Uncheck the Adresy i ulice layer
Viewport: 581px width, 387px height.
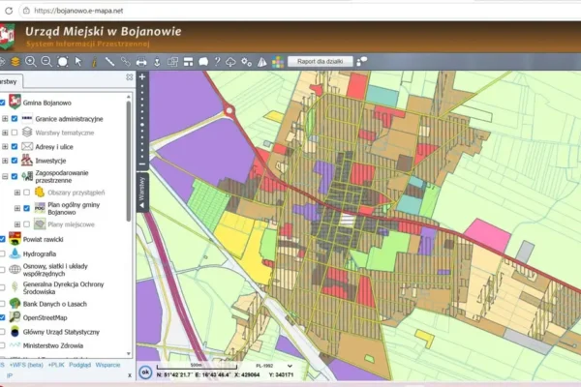point(15,147)
